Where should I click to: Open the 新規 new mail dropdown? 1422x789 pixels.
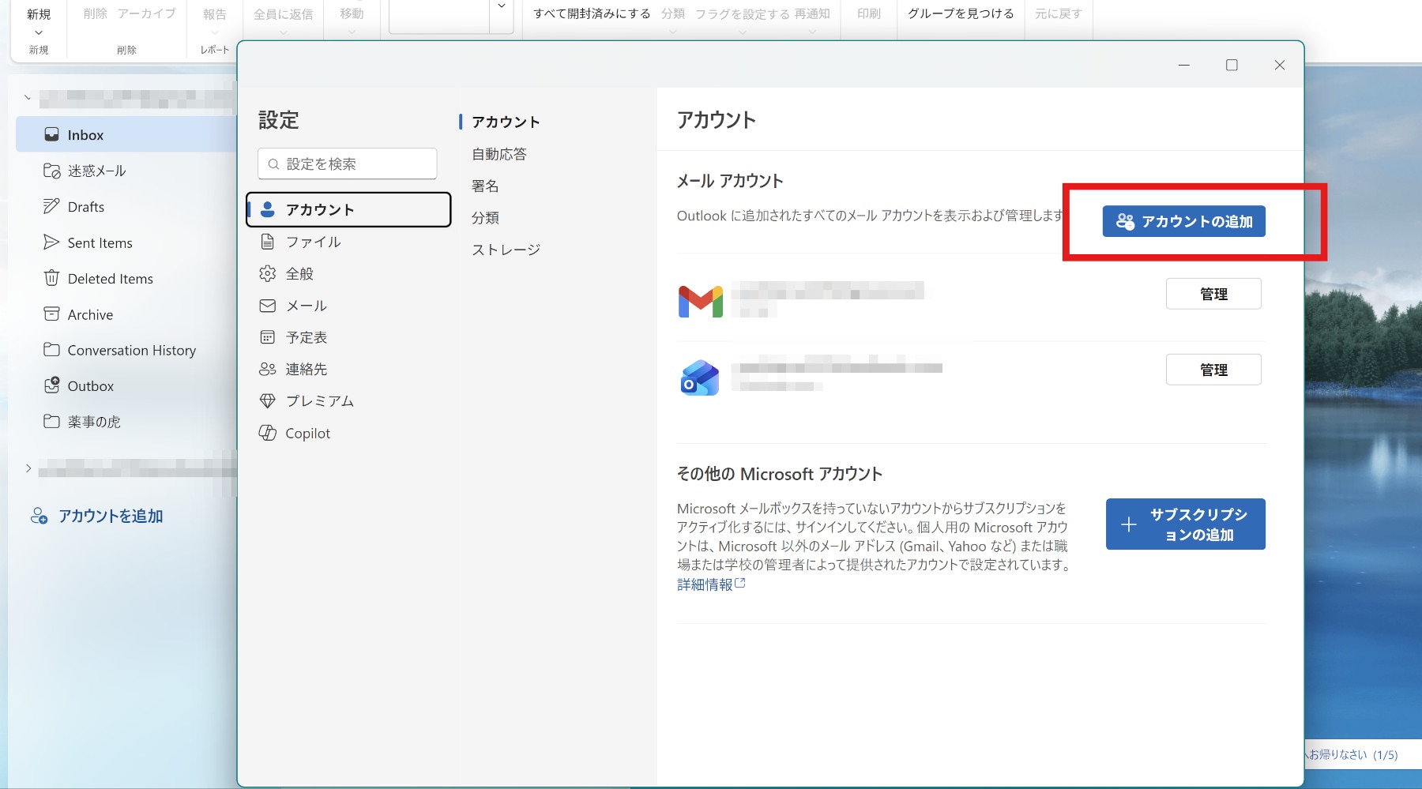tap(39, 32)
